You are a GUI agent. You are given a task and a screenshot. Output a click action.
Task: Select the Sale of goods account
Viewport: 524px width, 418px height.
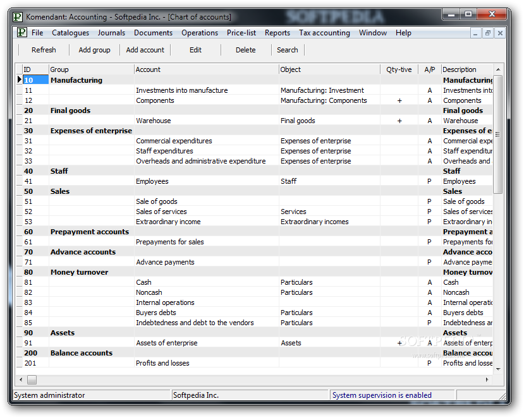[x=207, y=201]
